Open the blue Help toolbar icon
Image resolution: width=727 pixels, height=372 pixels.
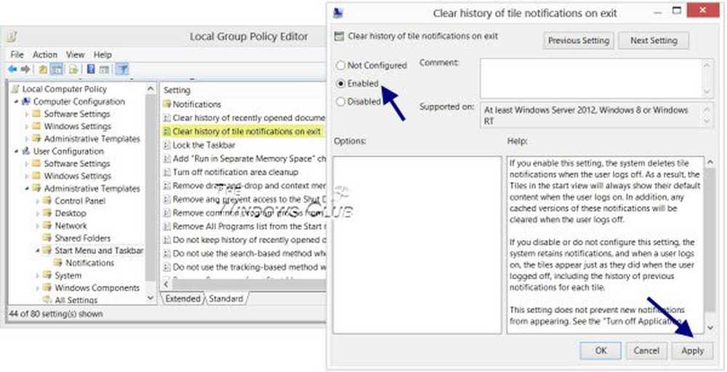(91, 70)
